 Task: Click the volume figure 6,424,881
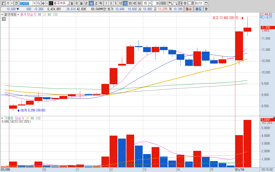click(54, 9)
